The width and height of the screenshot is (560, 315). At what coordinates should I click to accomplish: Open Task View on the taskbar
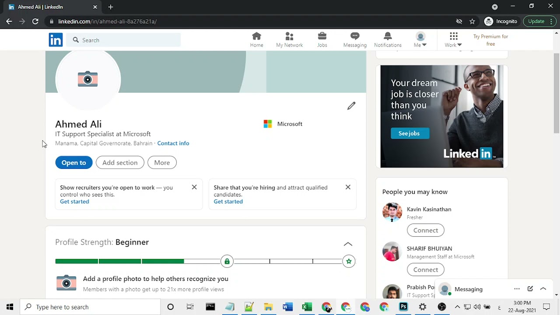click(x=190, y=307)
